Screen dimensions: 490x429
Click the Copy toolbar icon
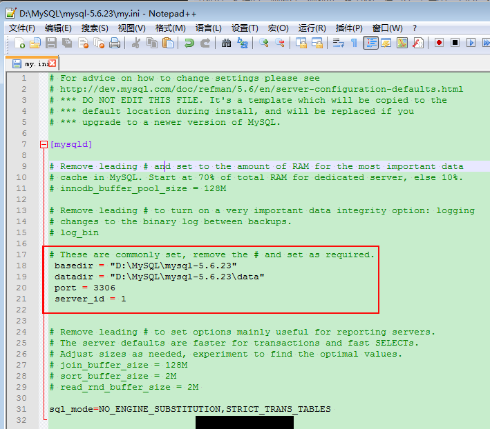point(152,43)
